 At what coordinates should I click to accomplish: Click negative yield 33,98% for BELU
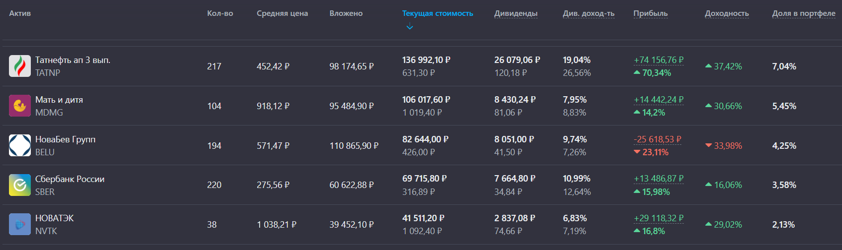(724, 145)
